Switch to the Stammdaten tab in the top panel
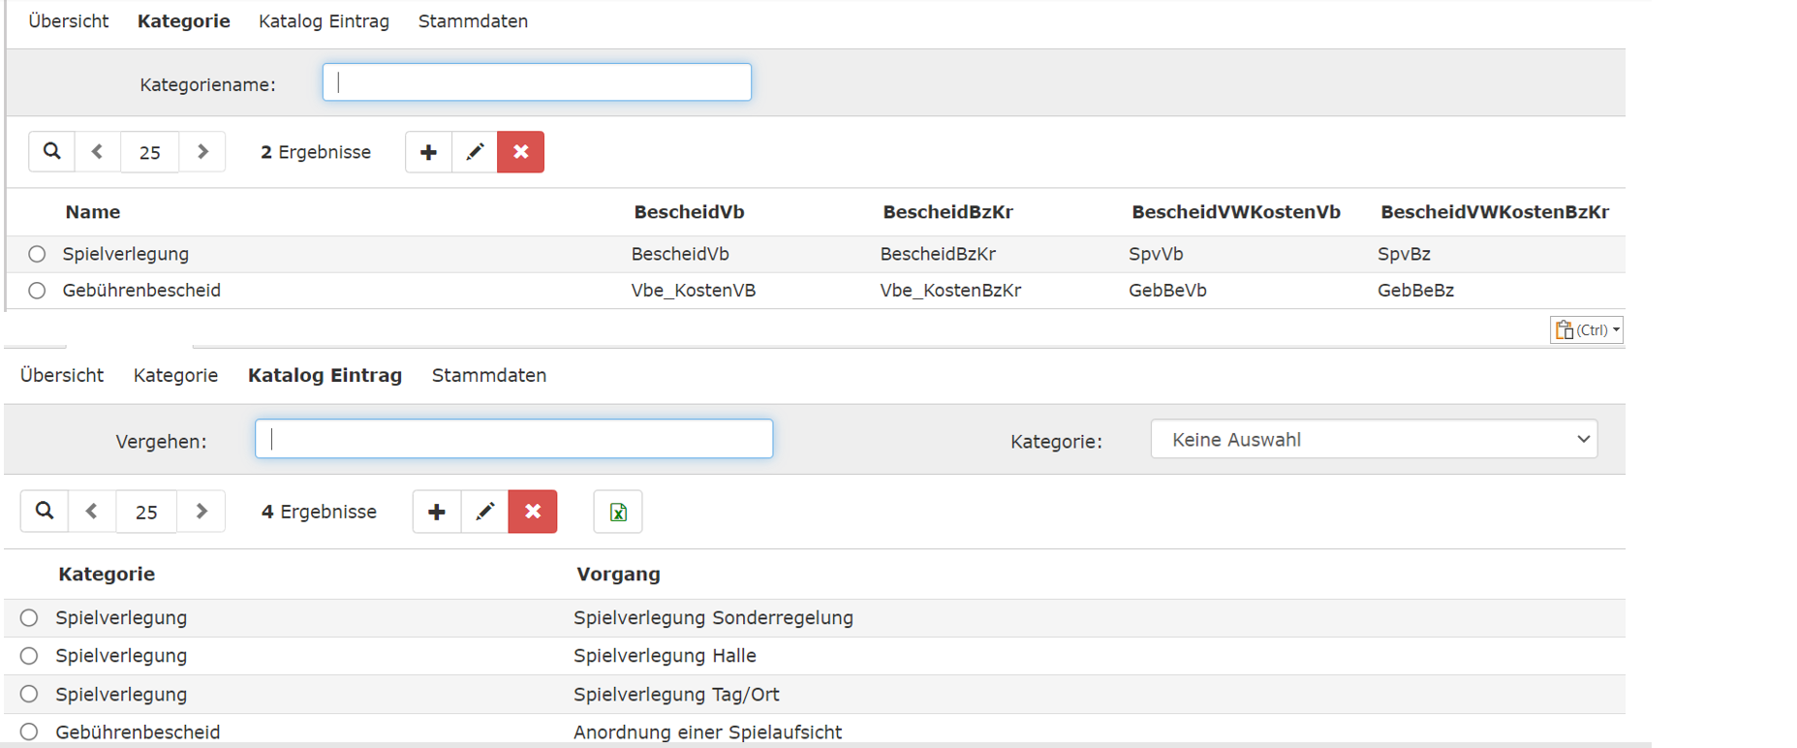1797x748 pixels. point(473,21)
